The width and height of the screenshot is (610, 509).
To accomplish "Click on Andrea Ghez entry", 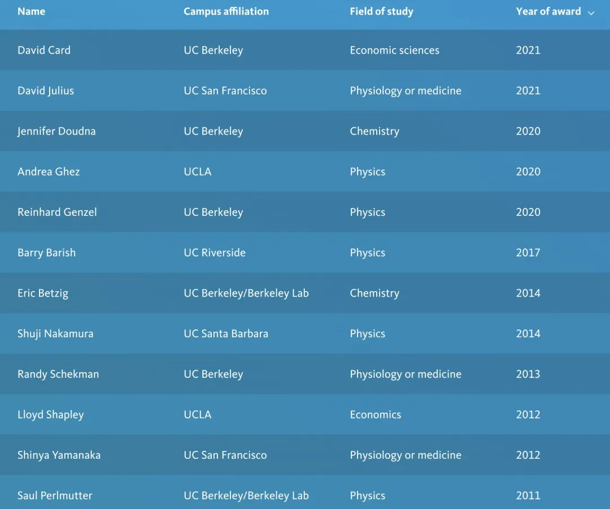I will point(49,172).
